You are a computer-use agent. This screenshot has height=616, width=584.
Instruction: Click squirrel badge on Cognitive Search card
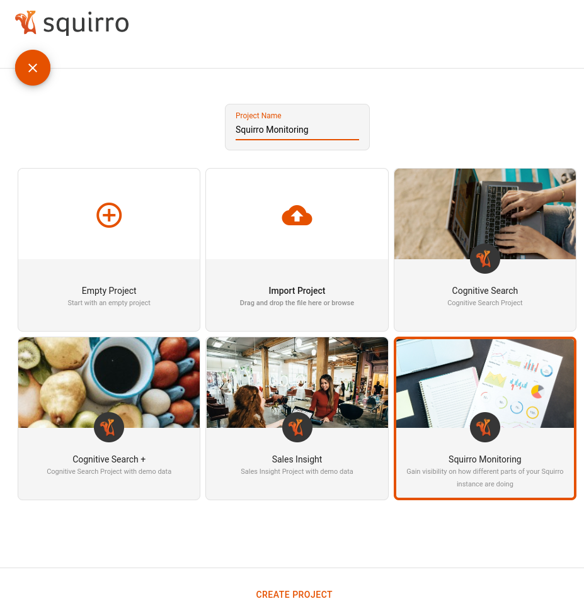click(x=485, y=259)
